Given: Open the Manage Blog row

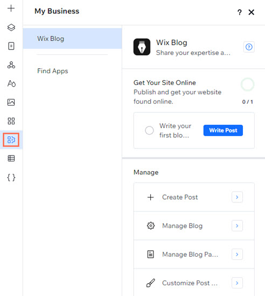Looking at the screenshot, I should click(194, 225).
